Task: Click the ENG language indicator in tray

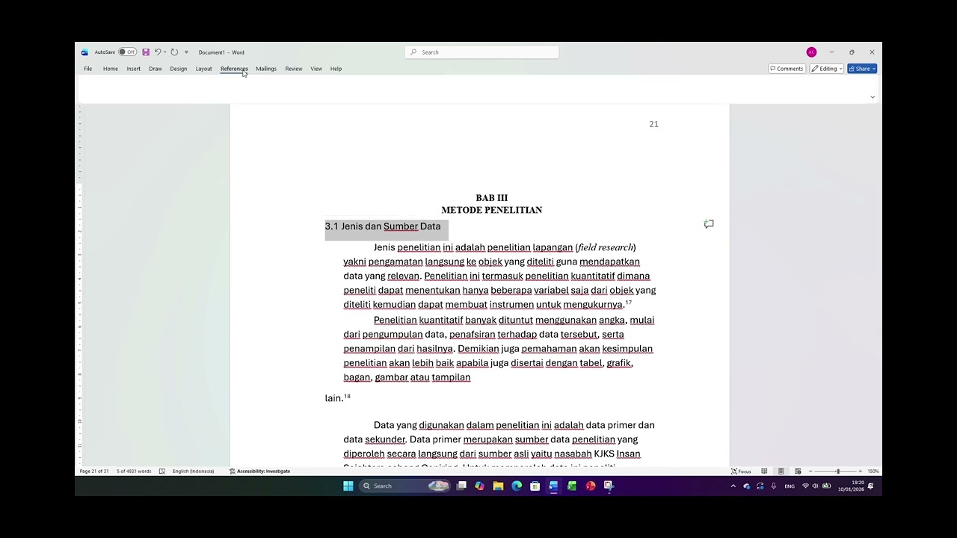Action: coord(790,486)
